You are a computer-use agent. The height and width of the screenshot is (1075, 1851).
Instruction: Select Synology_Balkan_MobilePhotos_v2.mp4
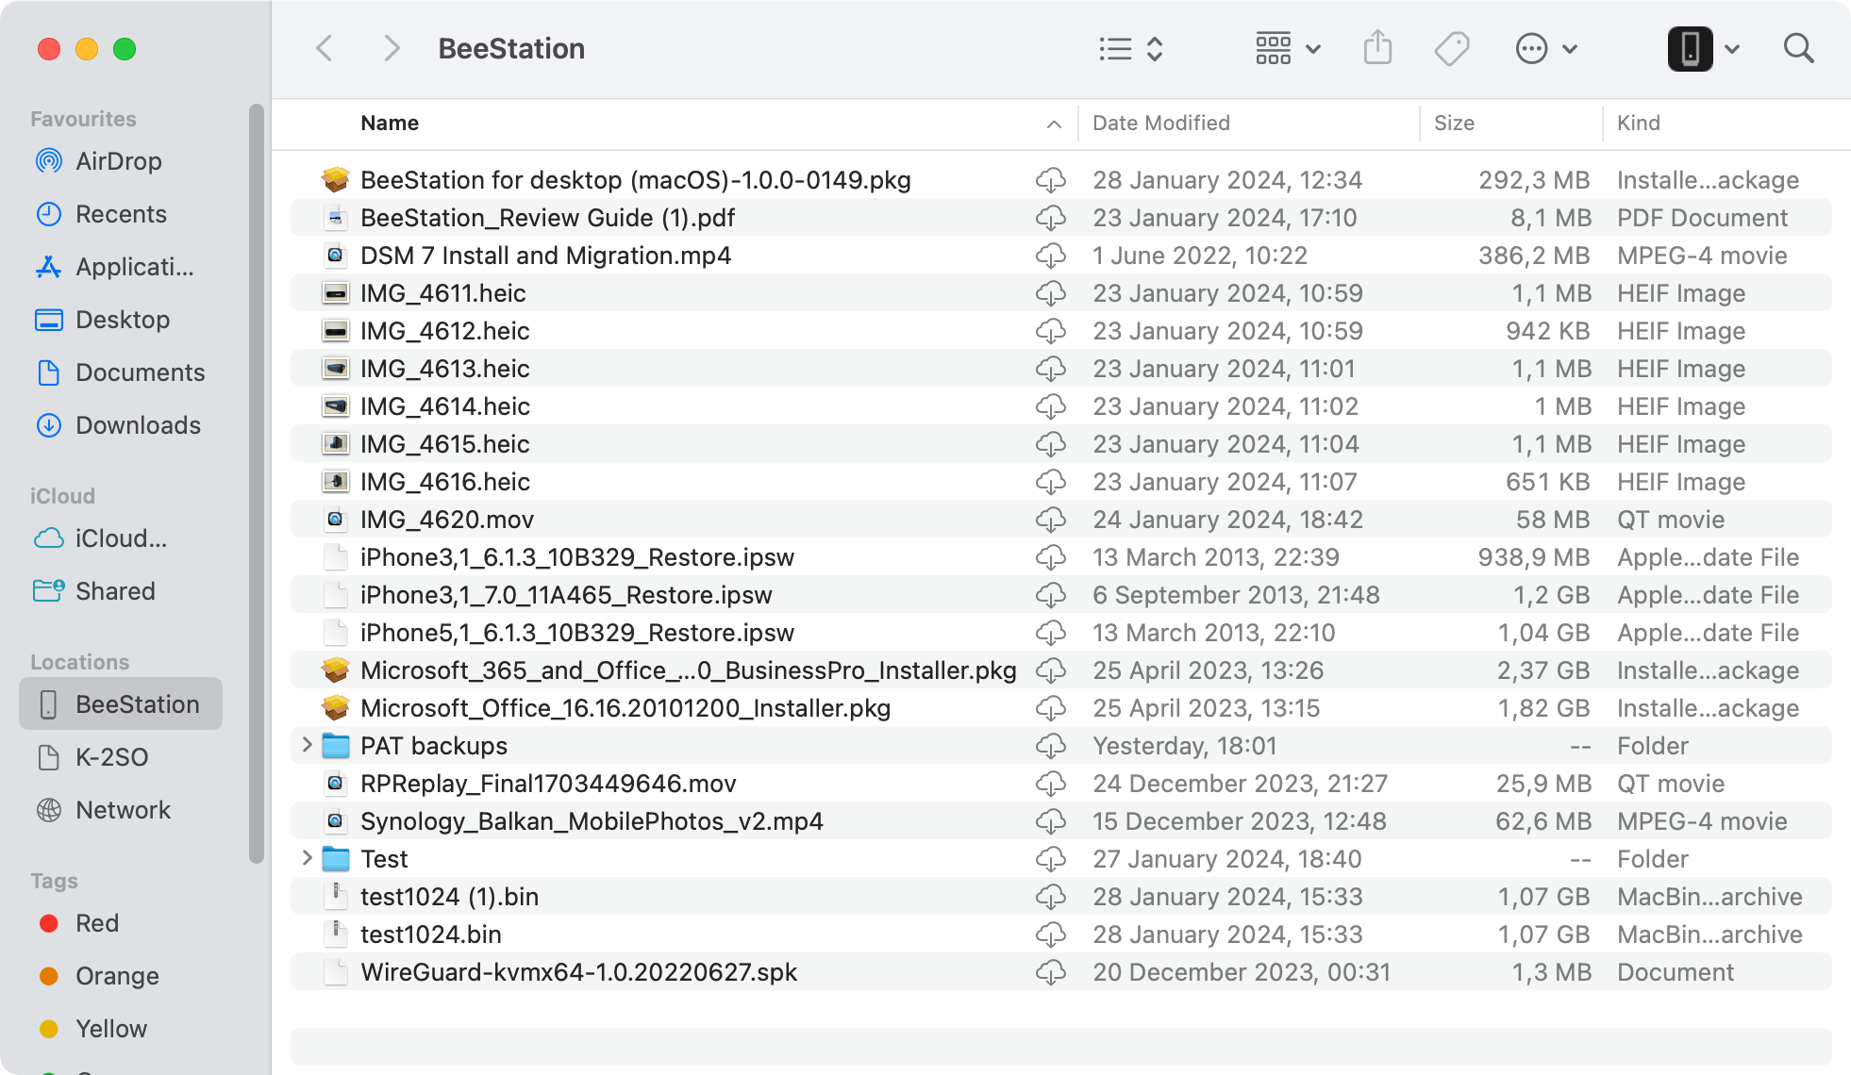(x=1061, y=820)
